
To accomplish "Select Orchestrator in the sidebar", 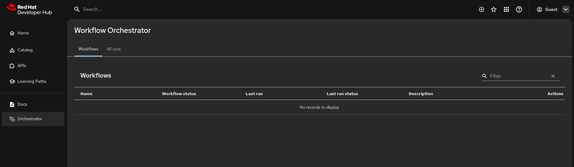I will pyautogui.click(x=30, y=119).
